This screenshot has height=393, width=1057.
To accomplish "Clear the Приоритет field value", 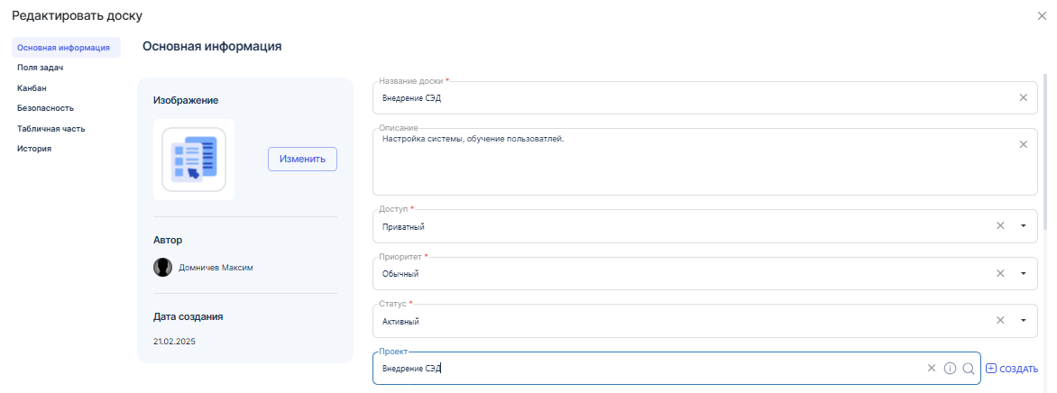I will point(1000,273).
